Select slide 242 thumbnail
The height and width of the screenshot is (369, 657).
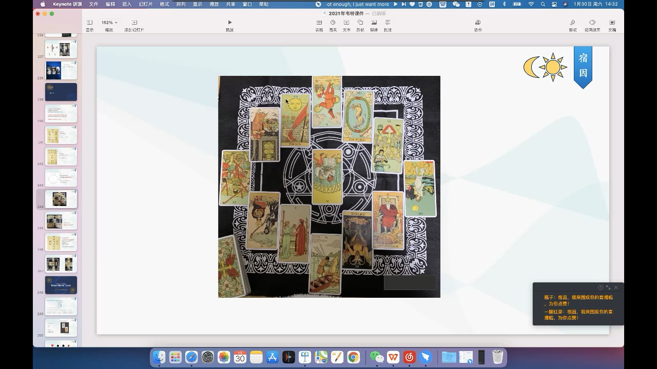(x=61, y=157)
